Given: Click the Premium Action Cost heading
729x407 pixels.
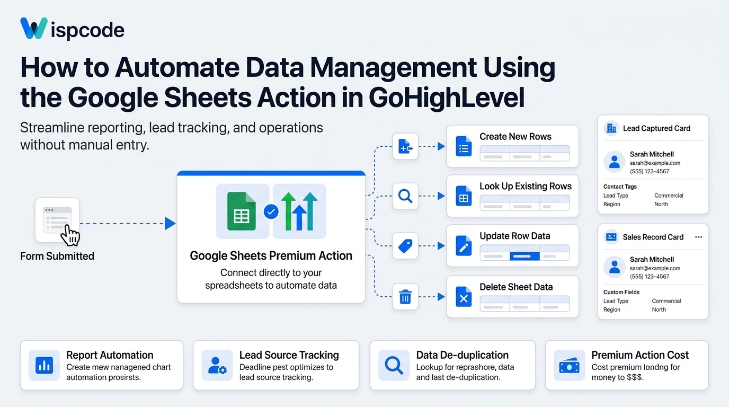Looking at the screenshot, I should [x=640, y=355].
